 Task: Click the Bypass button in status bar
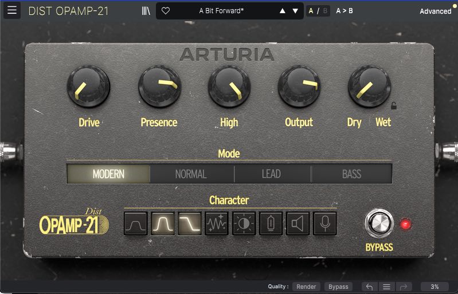(x=338, y=287)
